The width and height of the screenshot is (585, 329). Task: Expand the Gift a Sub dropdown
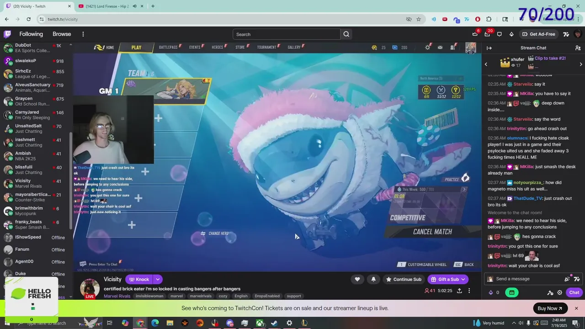(x=463, y=279)
